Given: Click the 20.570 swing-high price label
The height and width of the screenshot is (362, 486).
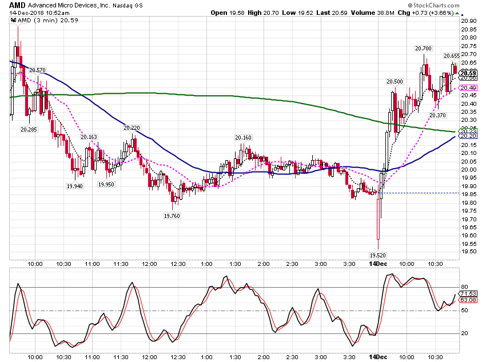Looking at the screenshot, I should (37, 70).
